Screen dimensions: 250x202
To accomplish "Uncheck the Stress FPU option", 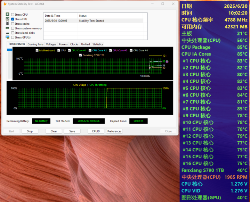I will [x=13, y=19].
